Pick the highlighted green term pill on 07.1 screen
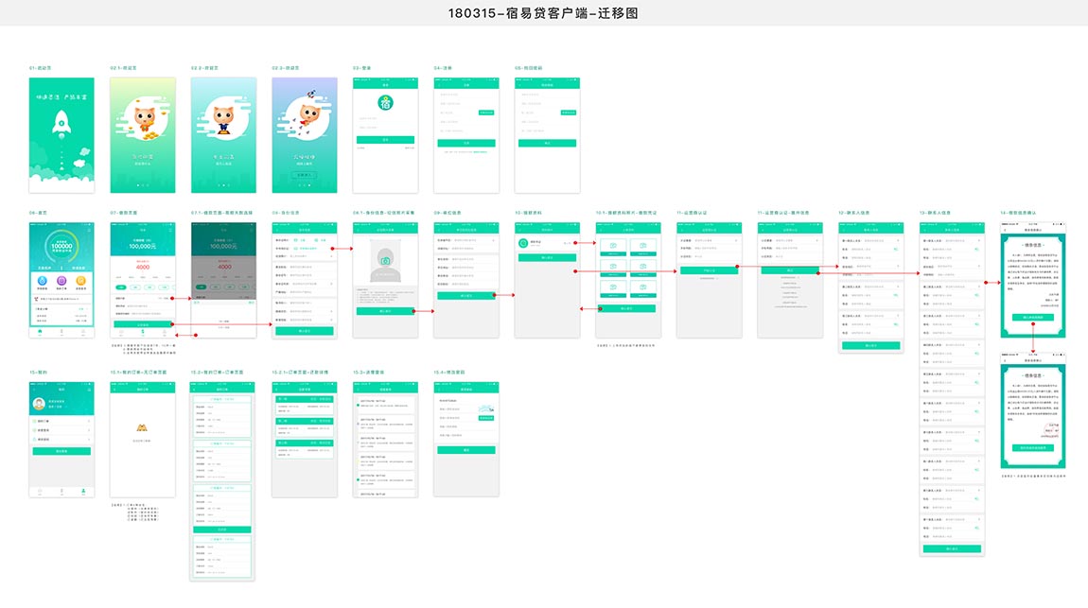Viewport: 1088px width, 608px height. 202,287
